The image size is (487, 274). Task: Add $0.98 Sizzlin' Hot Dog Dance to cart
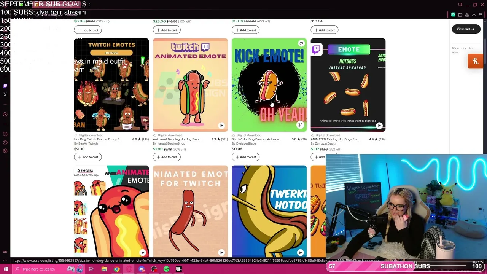pos(245,157)
